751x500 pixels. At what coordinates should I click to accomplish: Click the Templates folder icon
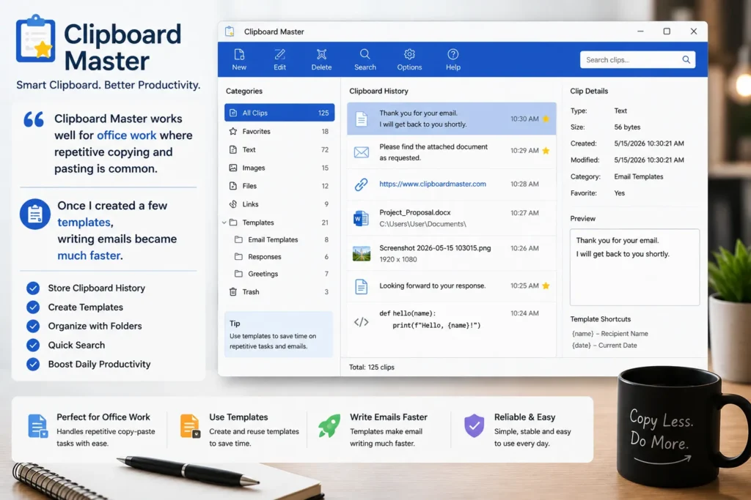(x=233, y=223)
